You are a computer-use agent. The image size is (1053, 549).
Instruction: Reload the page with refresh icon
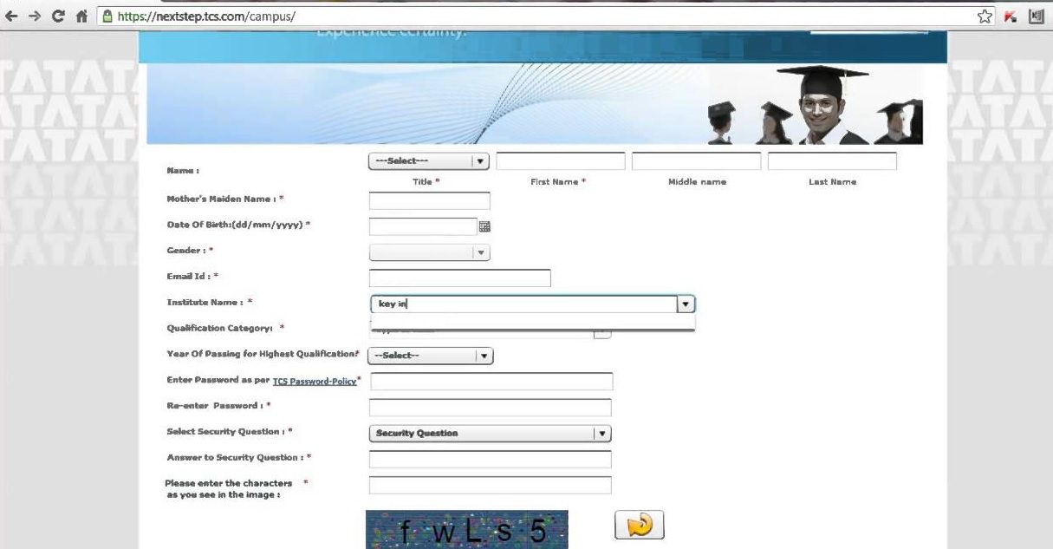coord(58,16)
